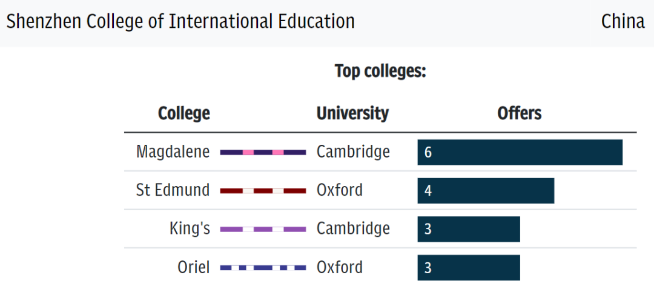This screenshot has height=292, width=654.
Task: Click the King's purple scarf icon
Action: pos(263,229)
